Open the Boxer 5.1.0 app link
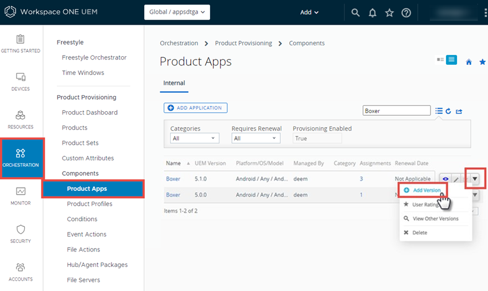488x291 pixels. point(173,179)
